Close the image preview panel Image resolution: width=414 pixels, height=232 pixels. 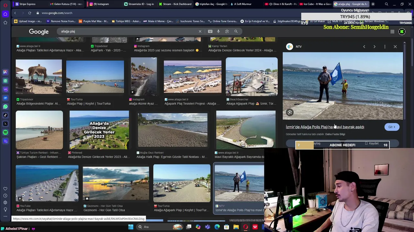coord(395,47)
